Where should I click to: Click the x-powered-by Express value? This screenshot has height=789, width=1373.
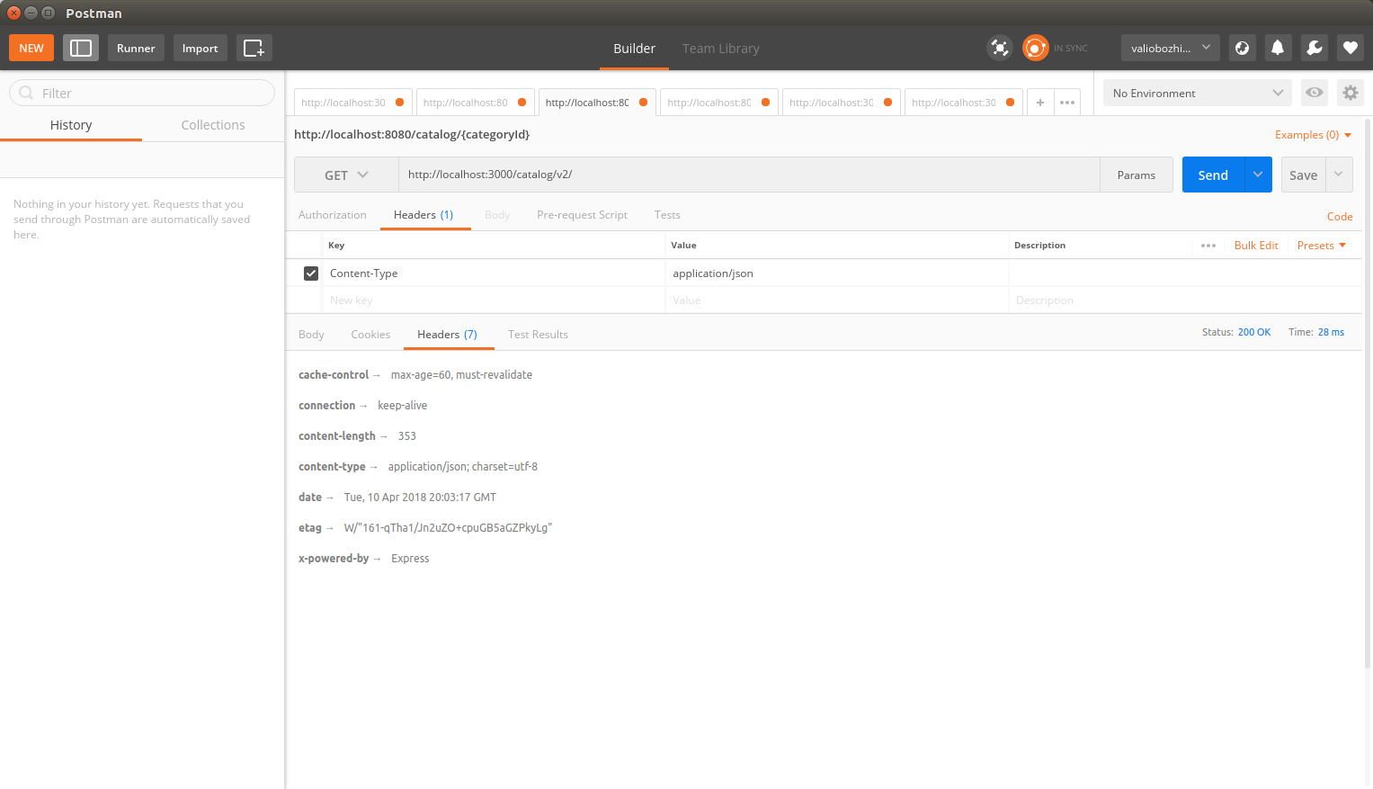[410, 559]
